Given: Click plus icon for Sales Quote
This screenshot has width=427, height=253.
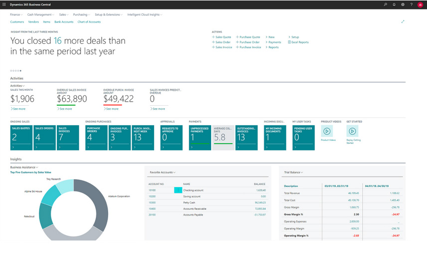Looking at the screenshot, I should [x=213, y=37].
